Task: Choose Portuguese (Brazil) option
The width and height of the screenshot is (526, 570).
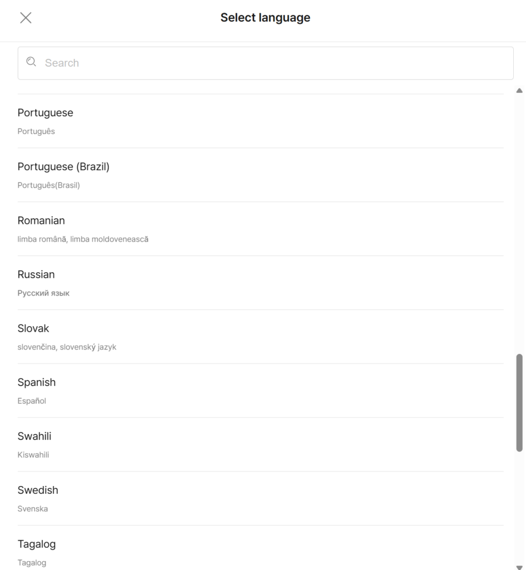Action: 63,167
